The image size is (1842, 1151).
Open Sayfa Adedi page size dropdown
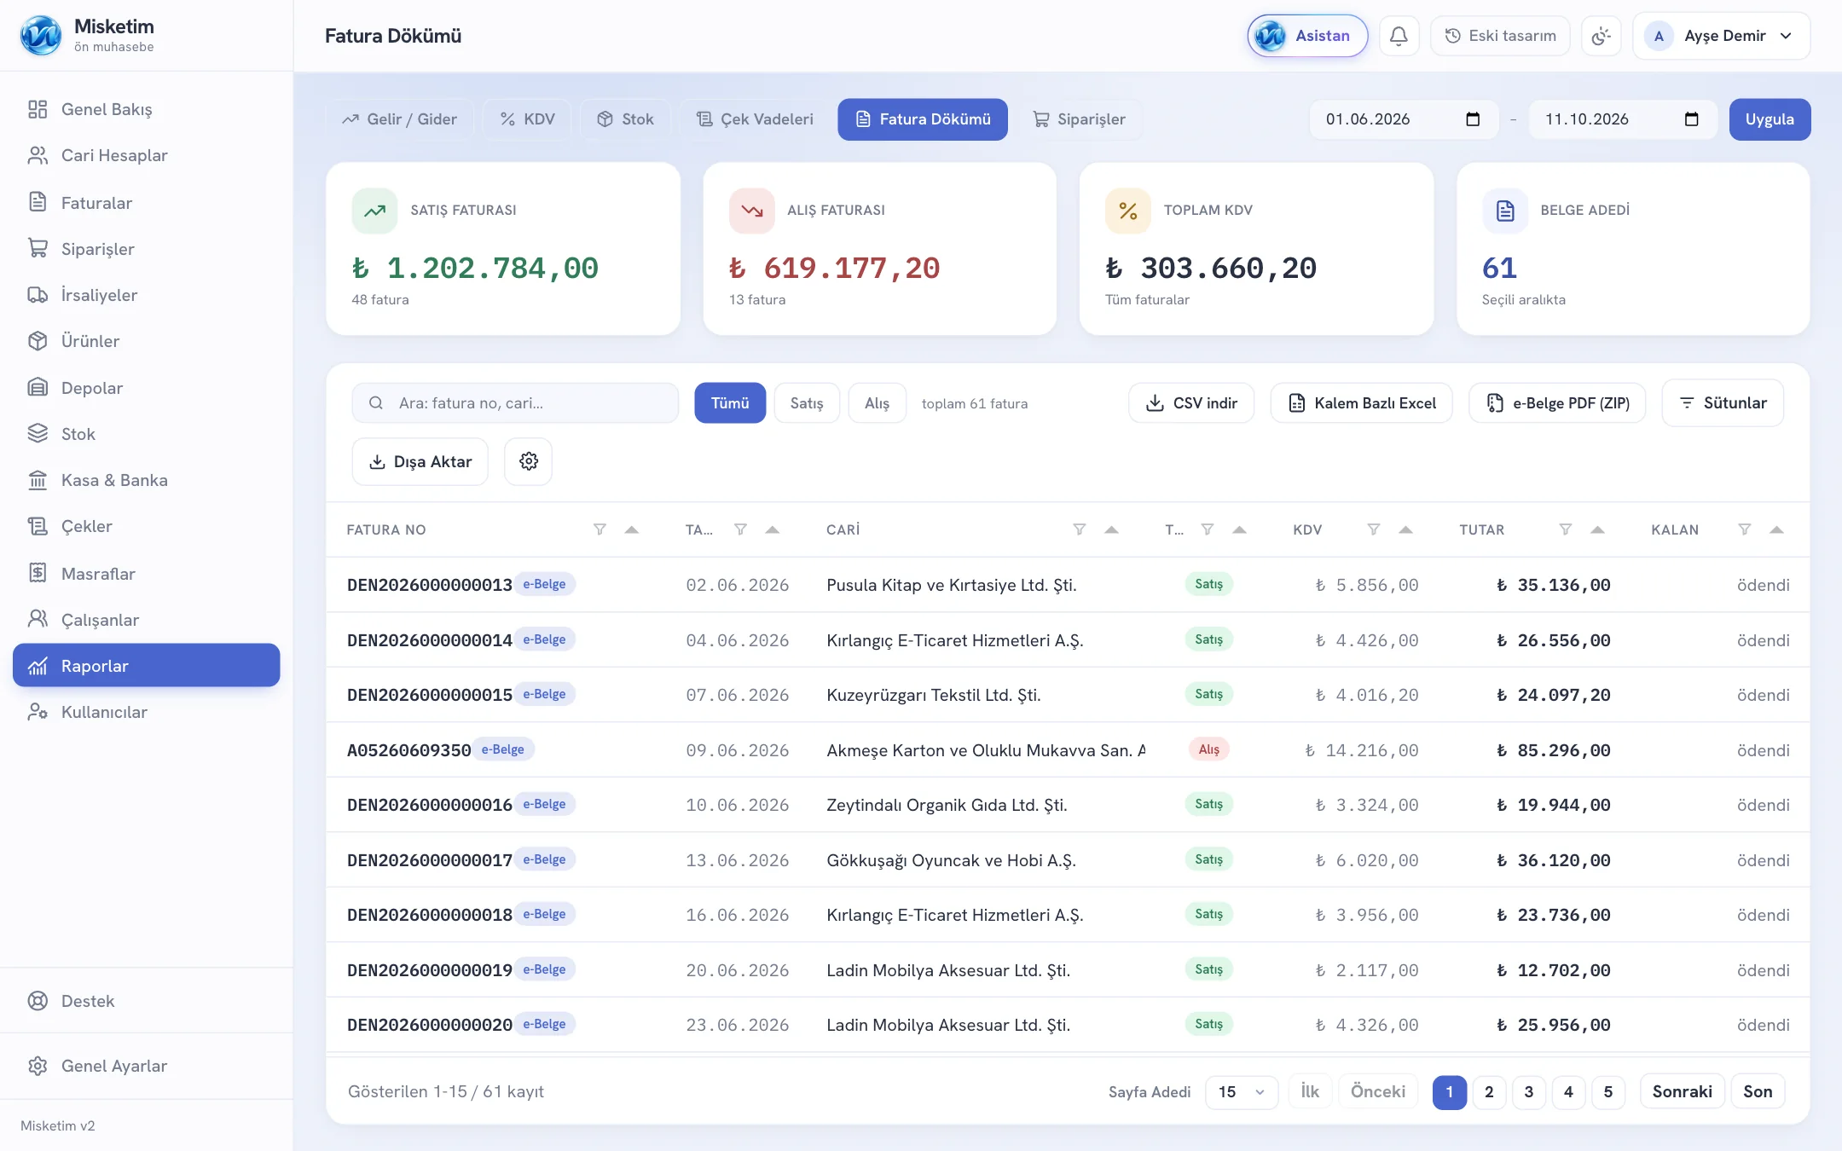pyautogui.click(x=1241, y=1092)
